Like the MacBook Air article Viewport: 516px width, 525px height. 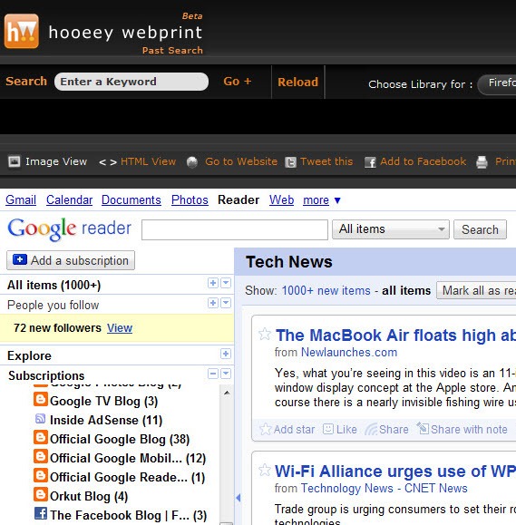(339, 430)
